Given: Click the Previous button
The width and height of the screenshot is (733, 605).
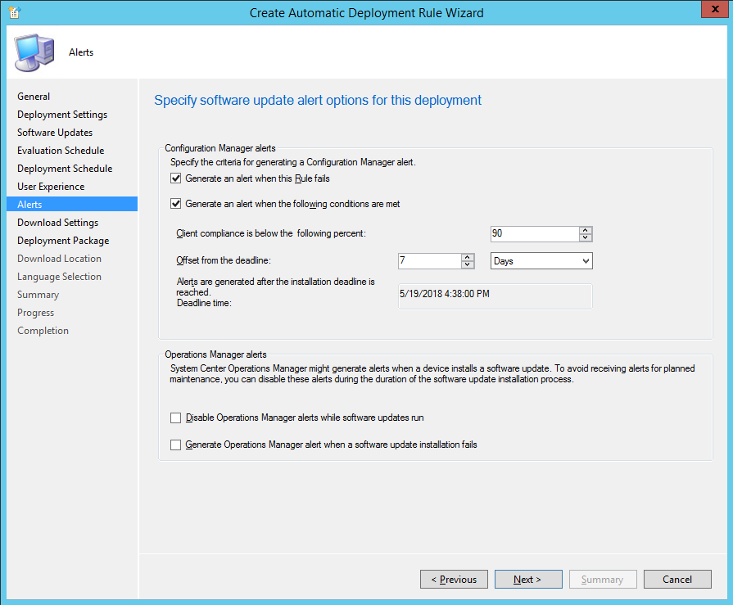Looking at the screenshot, I should tap(454, 580).
